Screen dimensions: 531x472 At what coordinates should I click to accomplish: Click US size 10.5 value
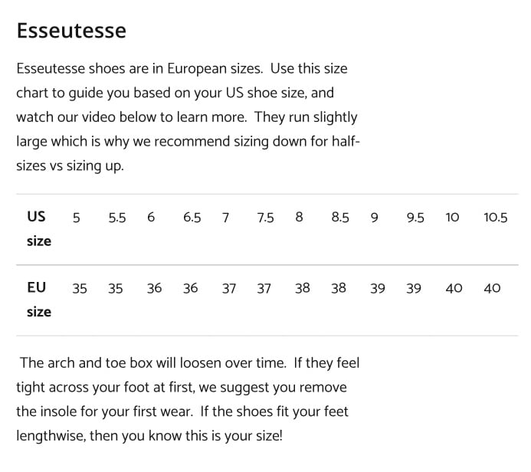496,217
